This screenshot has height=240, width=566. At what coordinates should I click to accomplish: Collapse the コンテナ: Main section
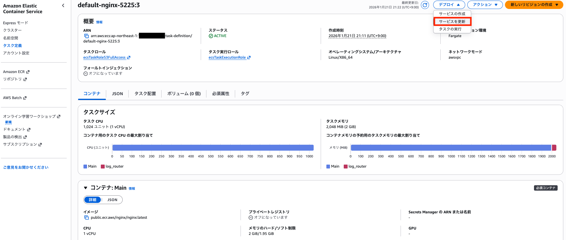(x=86, y=188)
